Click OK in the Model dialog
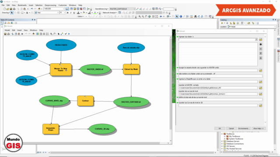The height and width of the screenshot is (157, 280). coord(220,128)
